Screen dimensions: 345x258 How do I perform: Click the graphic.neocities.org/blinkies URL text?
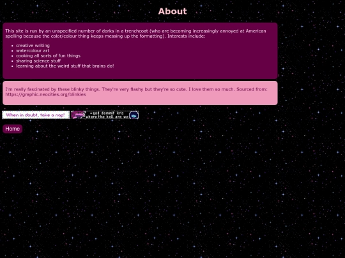point(45,94)
